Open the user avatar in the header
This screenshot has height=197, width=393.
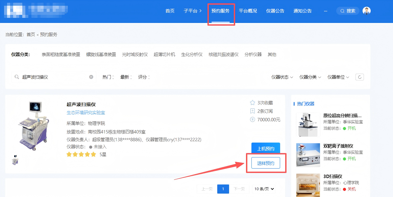point(366,11)
